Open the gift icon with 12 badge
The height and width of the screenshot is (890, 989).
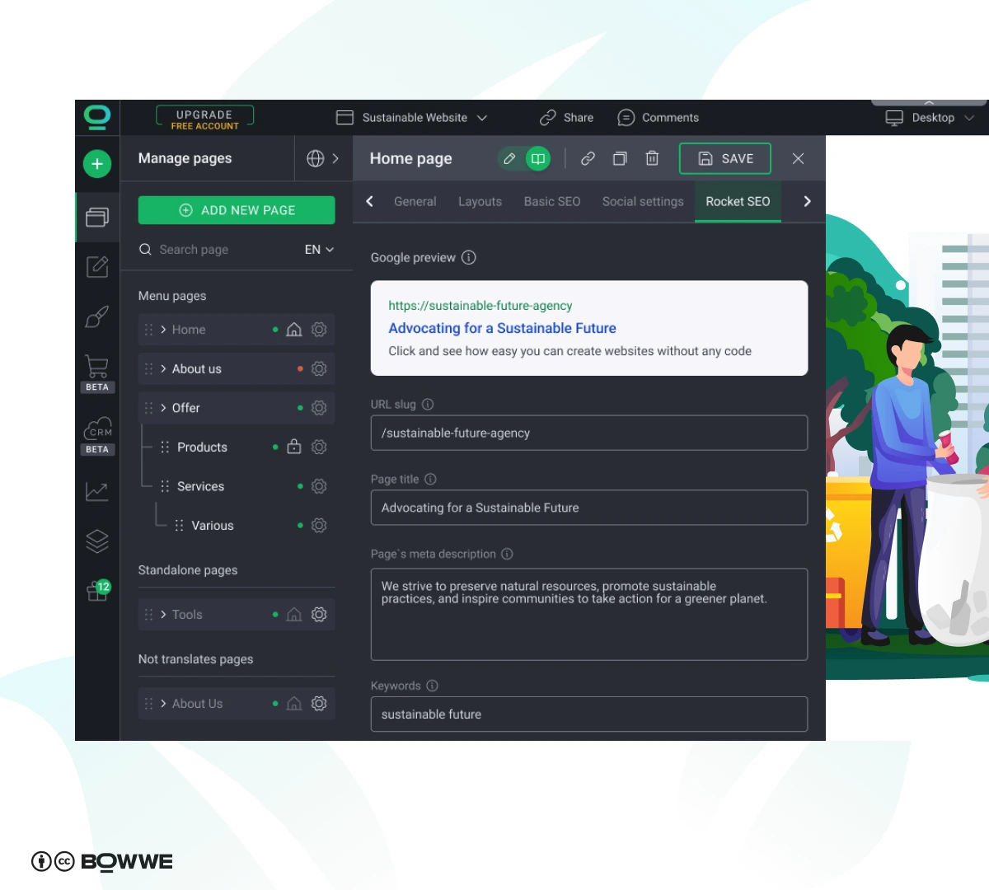pos(98,589)
